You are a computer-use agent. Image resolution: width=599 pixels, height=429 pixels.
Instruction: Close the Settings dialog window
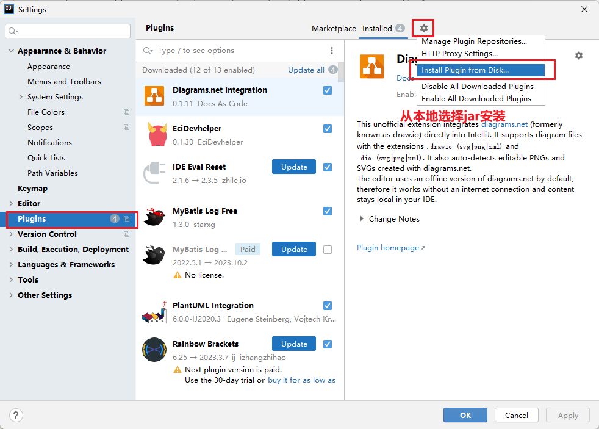pos(584,9)
